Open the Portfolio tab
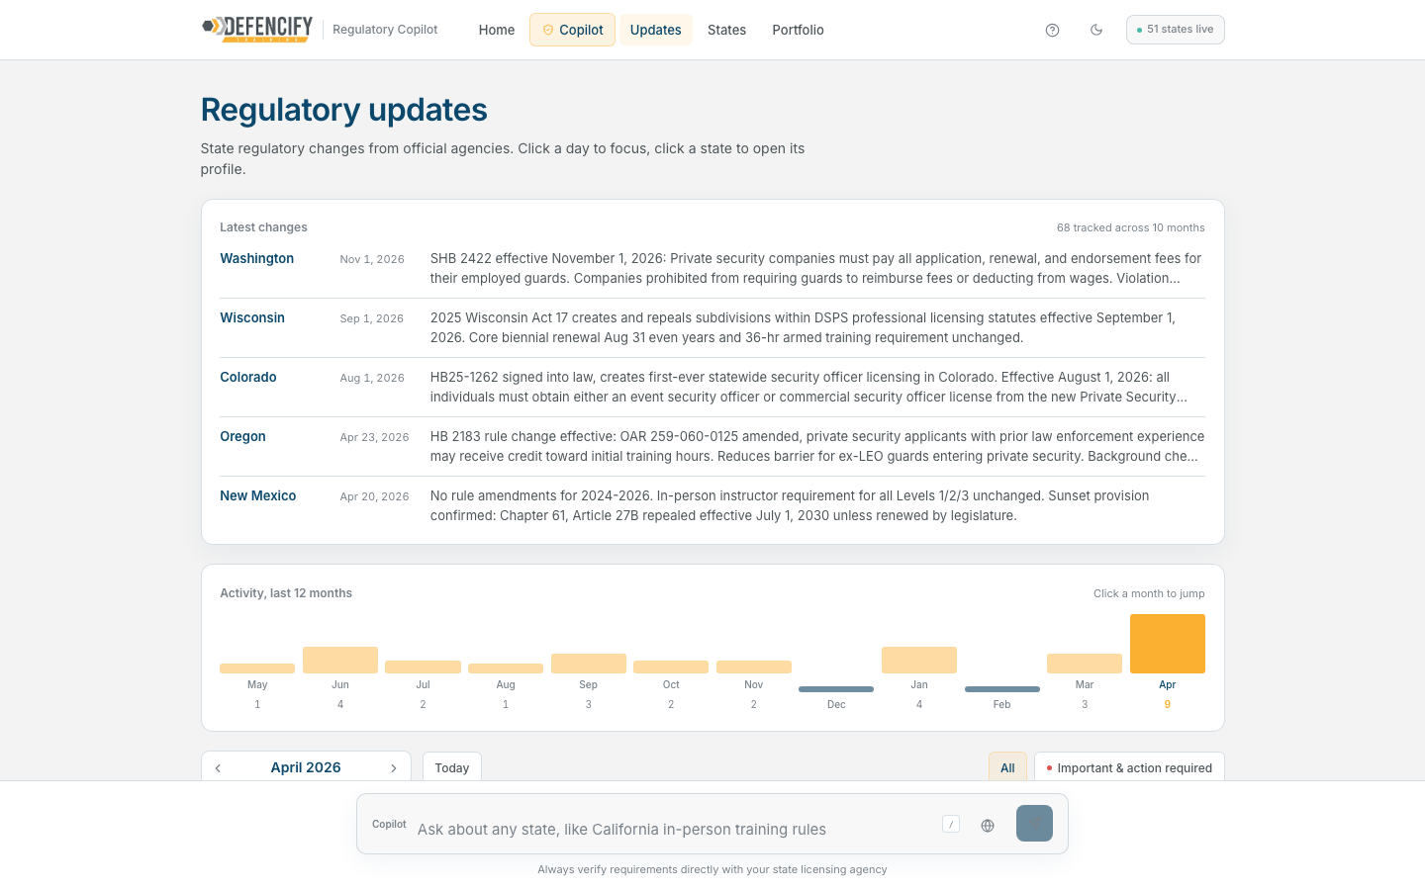The image size is (1425, 890). coord(798,30)
